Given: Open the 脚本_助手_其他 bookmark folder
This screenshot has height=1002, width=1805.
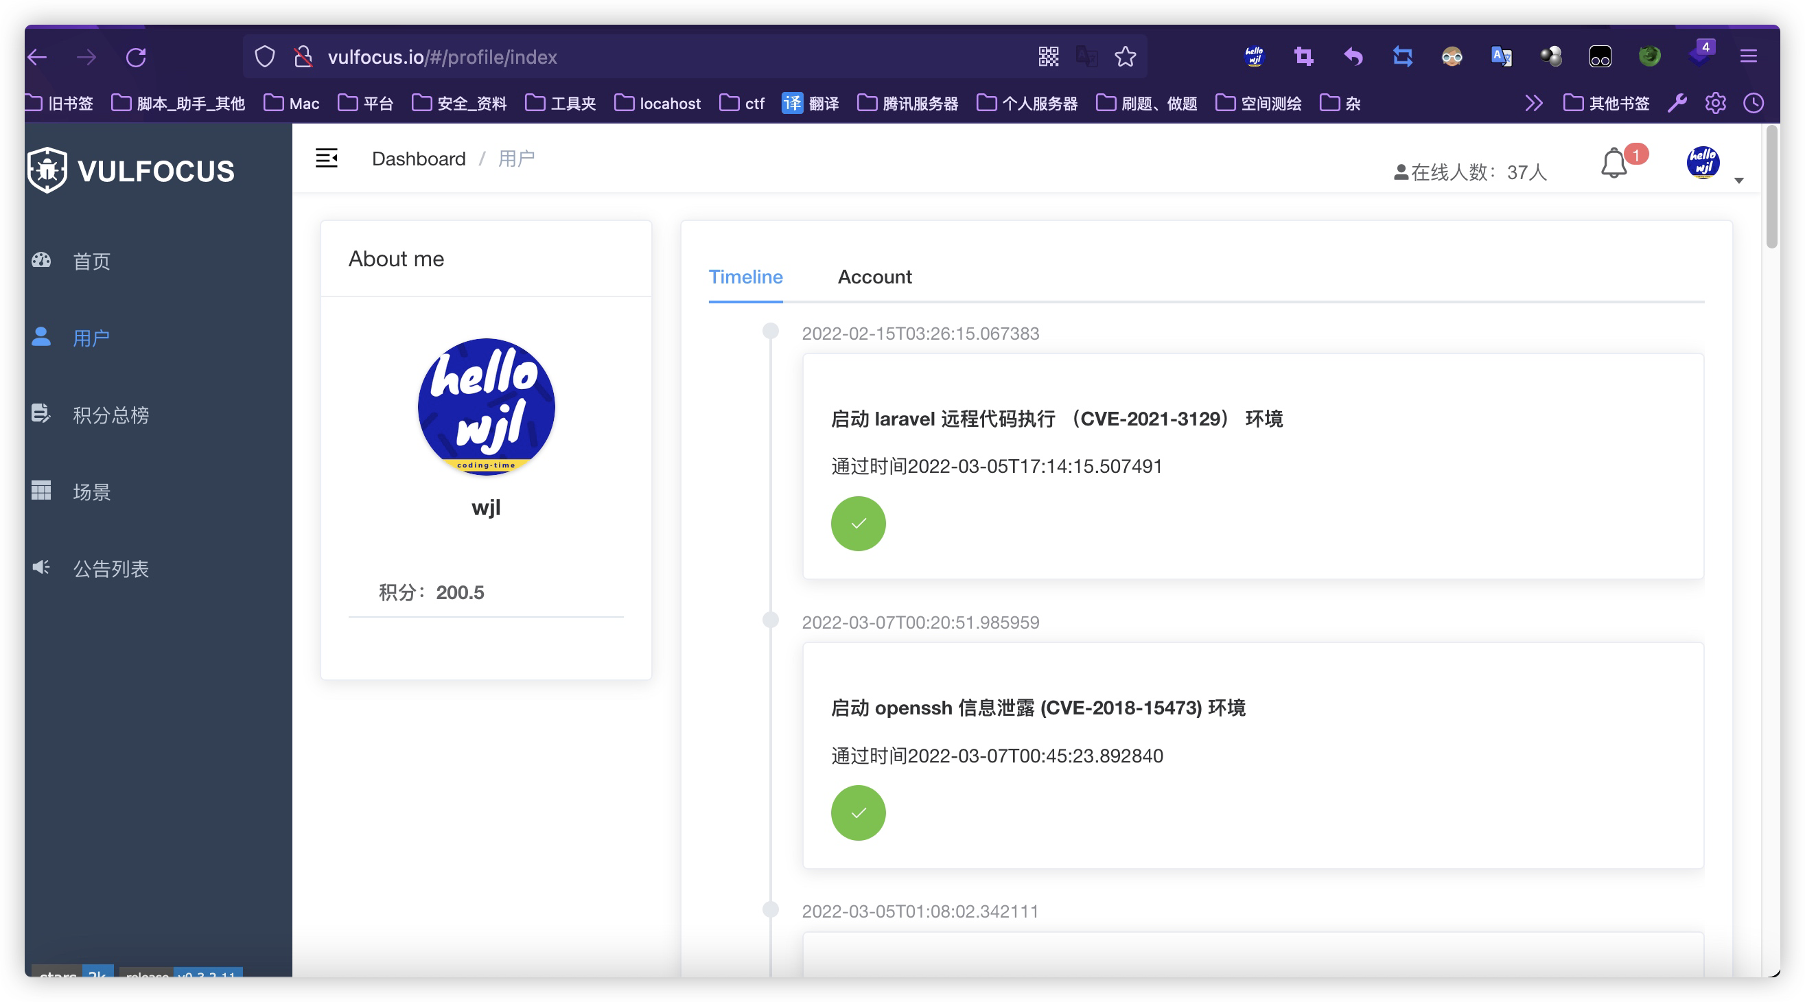Looking at the screenshot, I should (x=178, y=103).
